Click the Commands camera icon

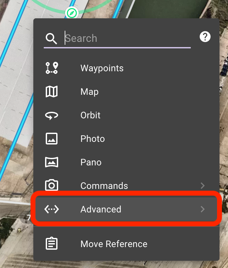tap(52, 185)
